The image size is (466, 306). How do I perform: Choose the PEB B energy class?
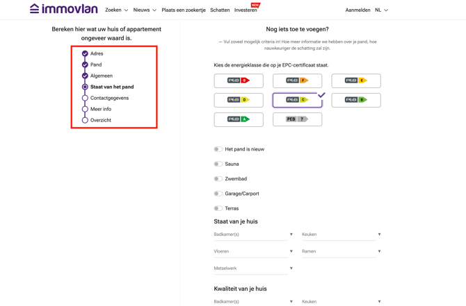[356, 100]
